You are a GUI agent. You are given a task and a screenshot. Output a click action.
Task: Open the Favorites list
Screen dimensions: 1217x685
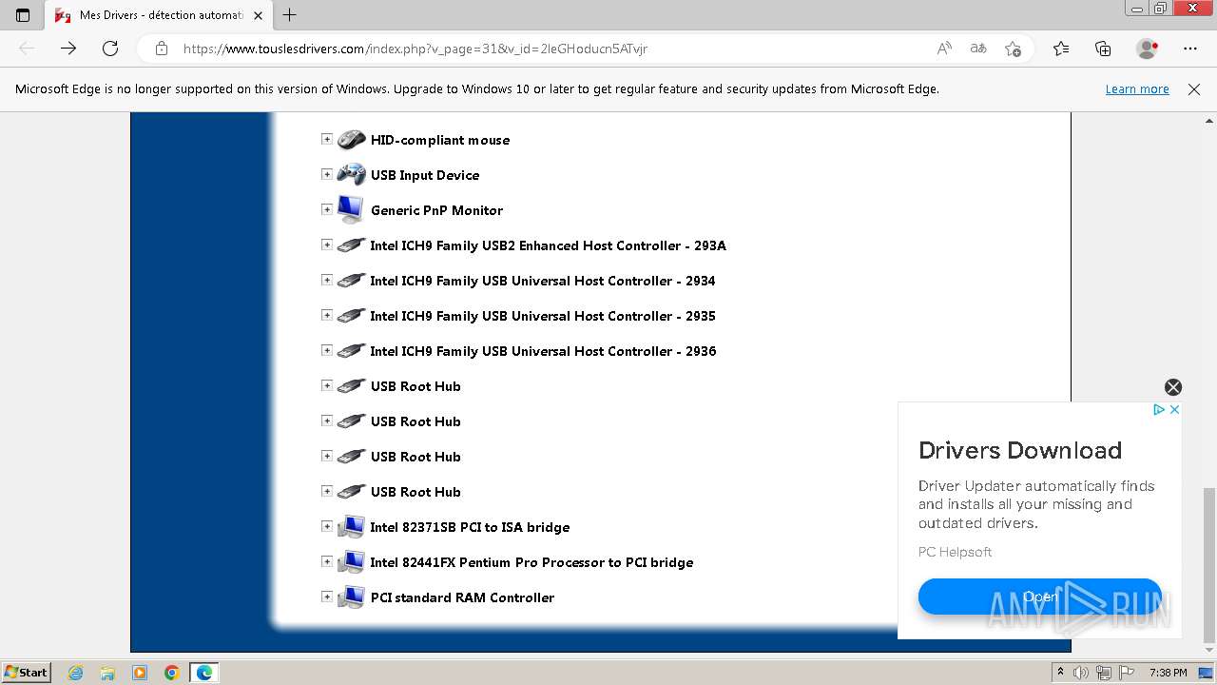(x=1061, y=49)
